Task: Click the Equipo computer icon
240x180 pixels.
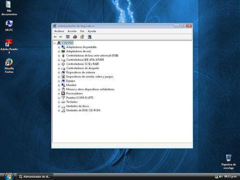Action: 63,81
